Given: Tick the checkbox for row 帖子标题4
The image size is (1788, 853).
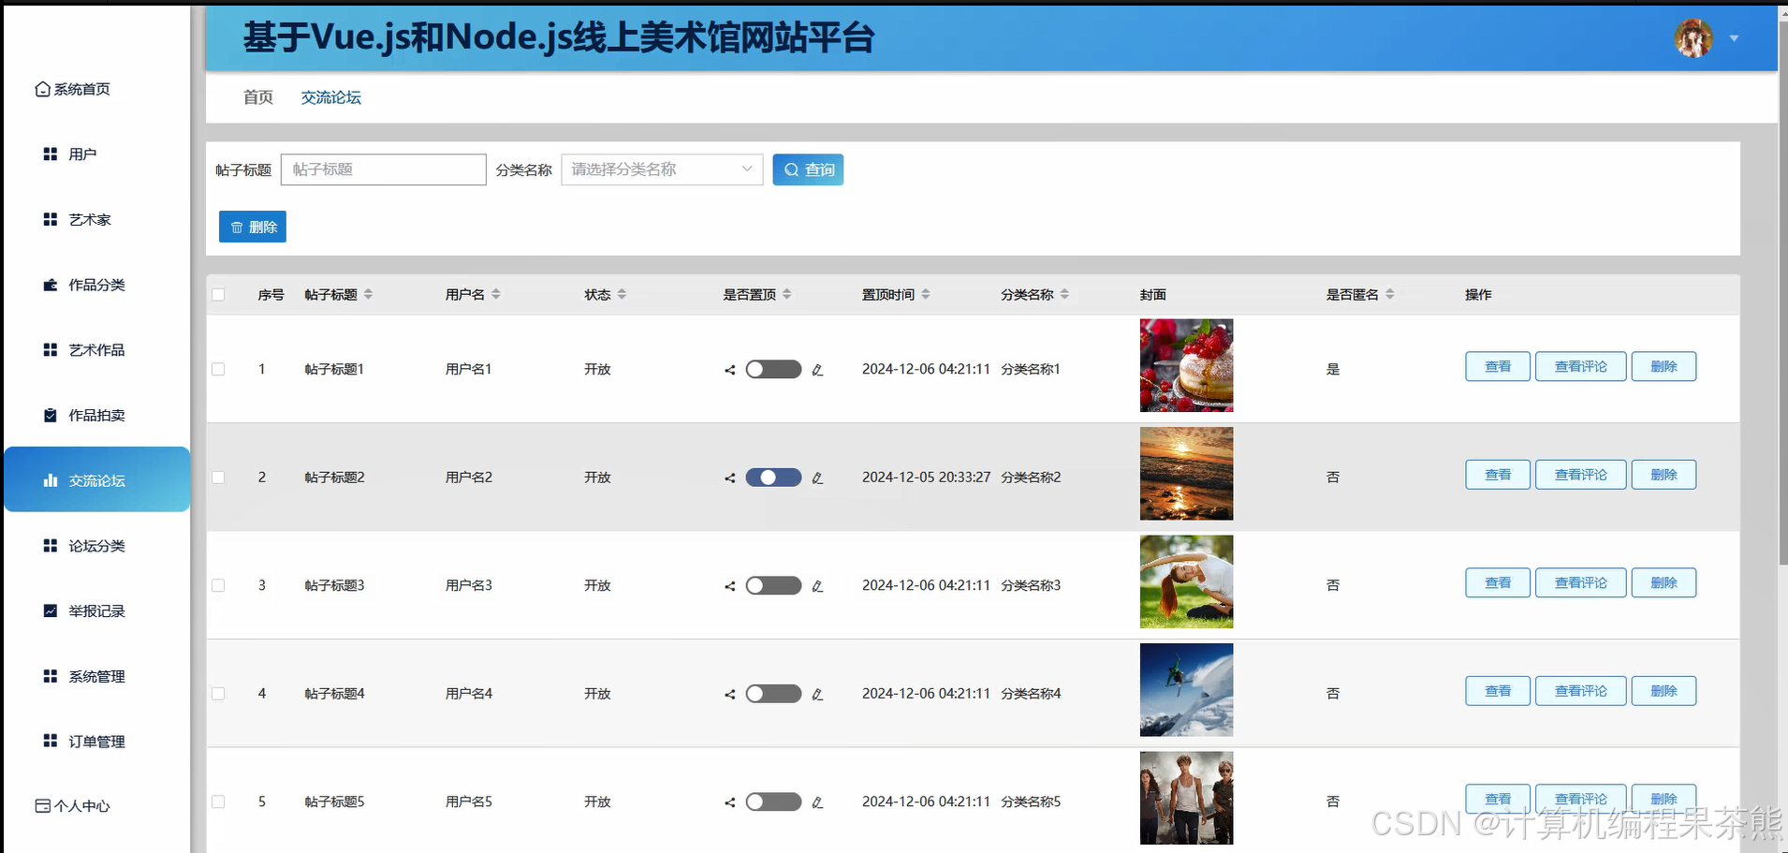Looking at the screenshot, I should point(218,694).
